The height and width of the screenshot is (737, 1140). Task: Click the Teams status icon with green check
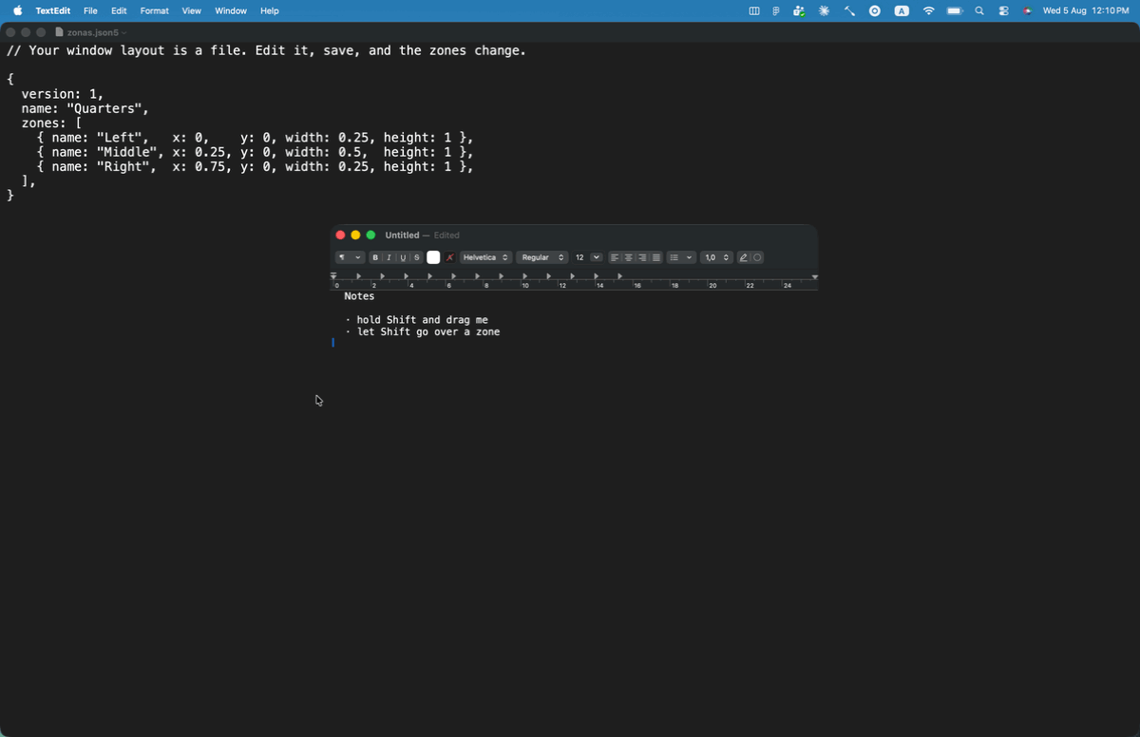pyautogui.click(x=800, y=11)
